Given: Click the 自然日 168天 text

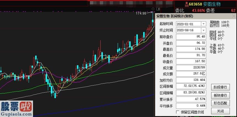Looking at the screenshot, I should [x=219, y=25].
